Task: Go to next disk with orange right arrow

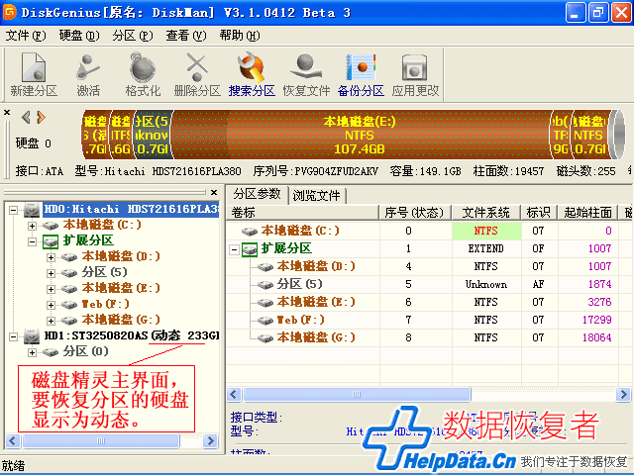Action: click(x=41, y=118)
